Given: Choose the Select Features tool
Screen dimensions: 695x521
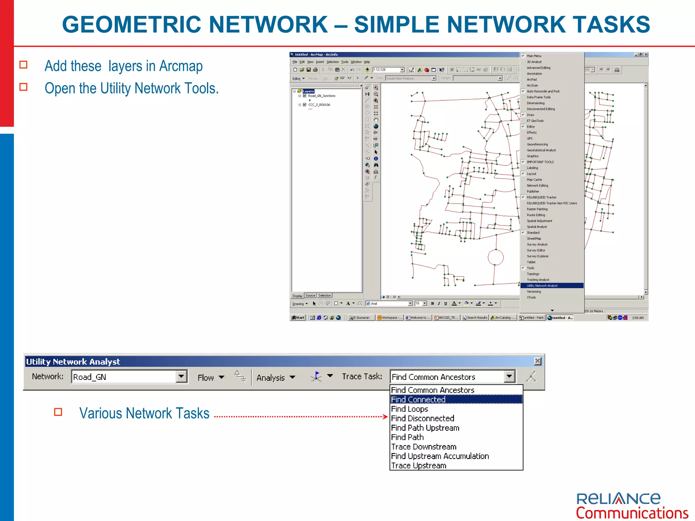Looking at the screenshot, I should click(x=376, y=146).
